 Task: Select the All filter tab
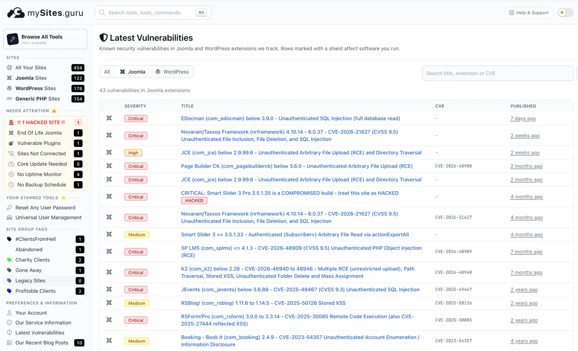[x=107, y=72]
